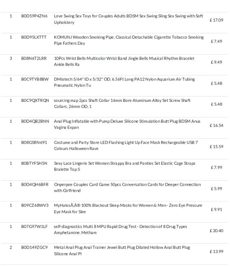Select price £5.48 for shaft collar row
This screenshot has height=267, width=230.
(x=216, y=104)
